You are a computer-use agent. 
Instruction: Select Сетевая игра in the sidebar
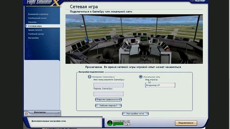tap(42, 26)
